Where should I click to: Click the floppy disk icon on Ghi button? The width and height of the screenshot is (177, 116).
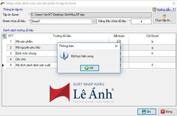coord(143,112)
